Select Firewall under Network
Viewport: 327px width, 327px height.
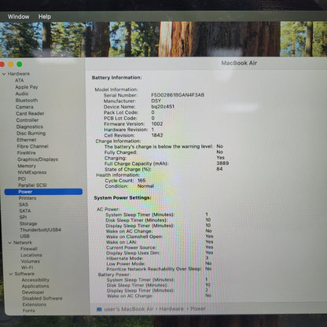29,248
